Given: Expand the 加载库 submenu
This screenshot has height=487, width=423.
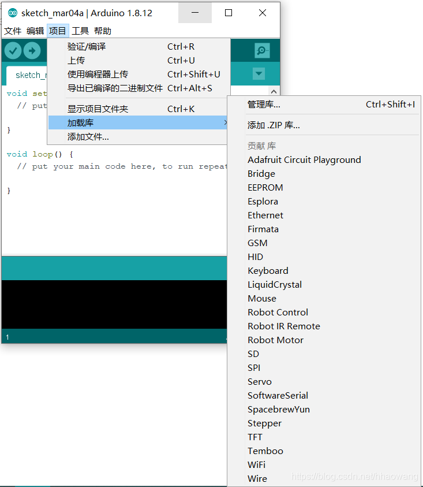Looking at the screenshot, I should (138, 122).
